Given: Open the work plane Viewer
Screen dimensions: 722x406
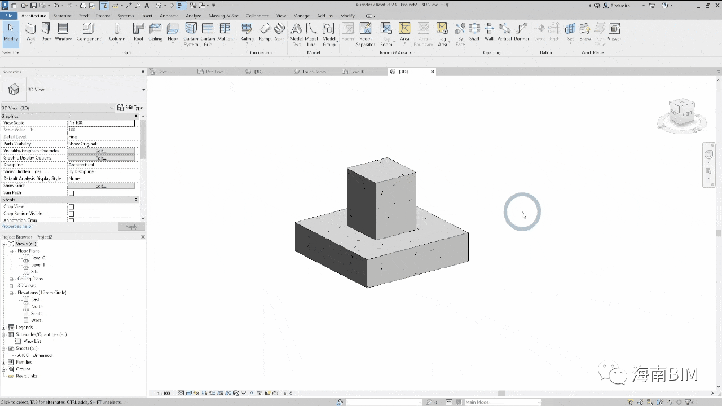Looking at the screenshot, I should tap(614, 32).
